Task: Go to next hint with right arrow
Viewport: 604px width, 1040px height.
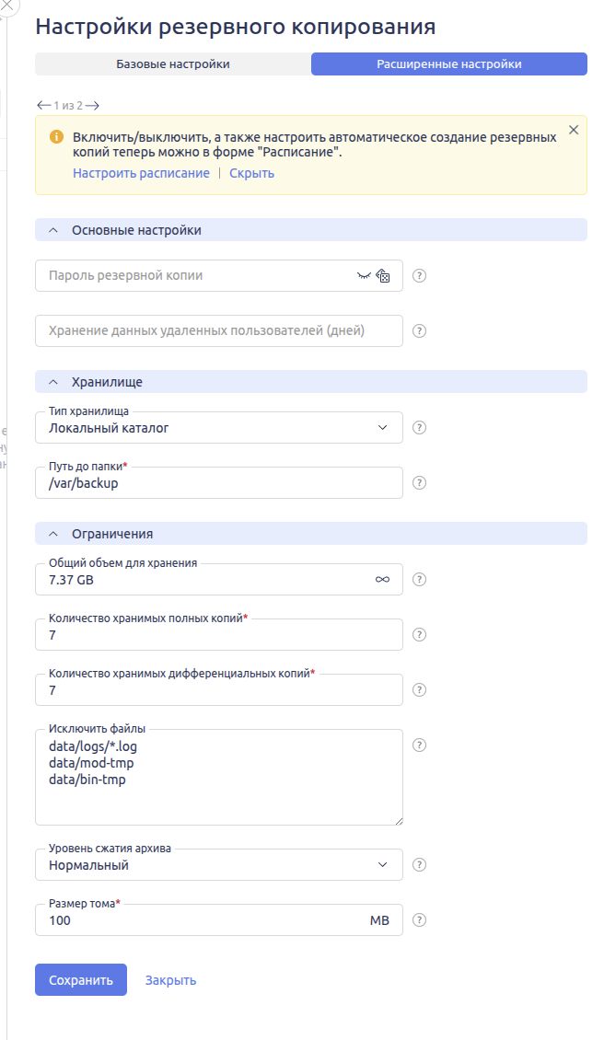Action: pyautogui.click(x=92, y=105)
